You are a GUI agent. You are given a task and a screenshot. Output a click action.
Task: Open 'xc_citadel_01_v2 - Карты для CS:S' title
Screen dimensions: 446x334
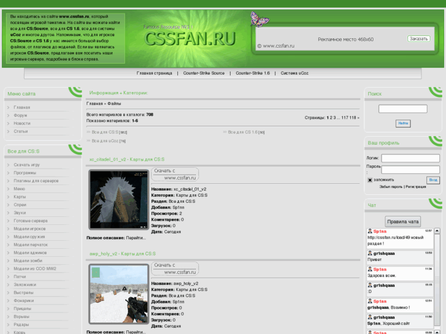(x=127, y=159)
